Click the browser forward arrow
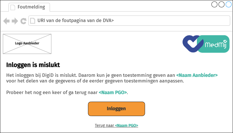The image size is (233, 133). tap(15, 21)
